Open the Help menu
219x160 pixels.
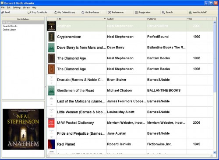tap(34, 7)
